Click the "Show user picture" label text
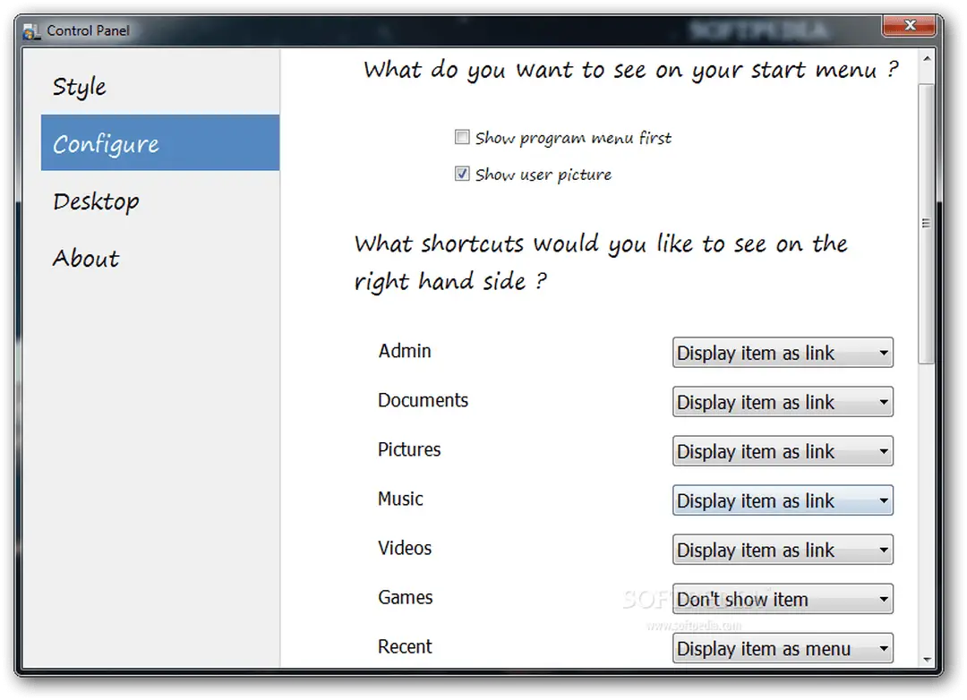The height and width of the screenshot is (700, 967). (x=543, y=175)
